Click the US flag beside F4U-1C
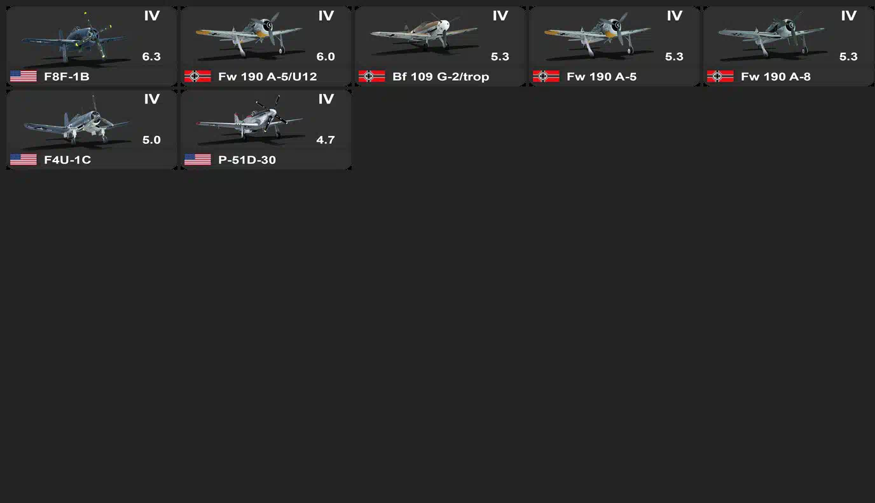 tap(24, 160)
